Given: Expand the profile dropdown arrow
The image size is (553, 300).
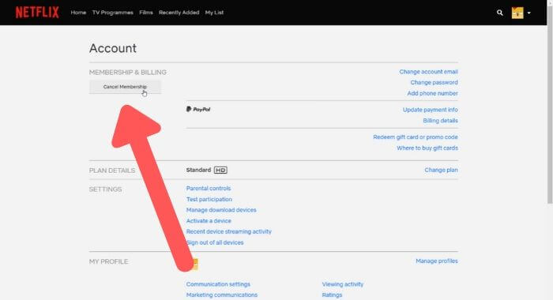Looking at the screenshot, I should pos(529,13).
